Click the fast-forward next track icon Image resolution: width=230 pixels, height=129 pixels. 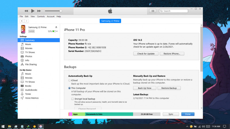[x=39, y=11]
